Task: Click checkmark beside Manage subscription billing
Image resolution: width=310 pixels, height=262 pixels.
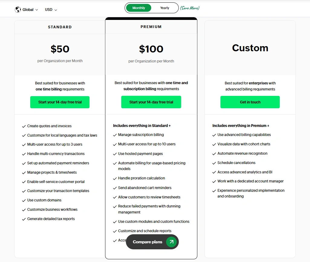Action: [x=115, y=135]
